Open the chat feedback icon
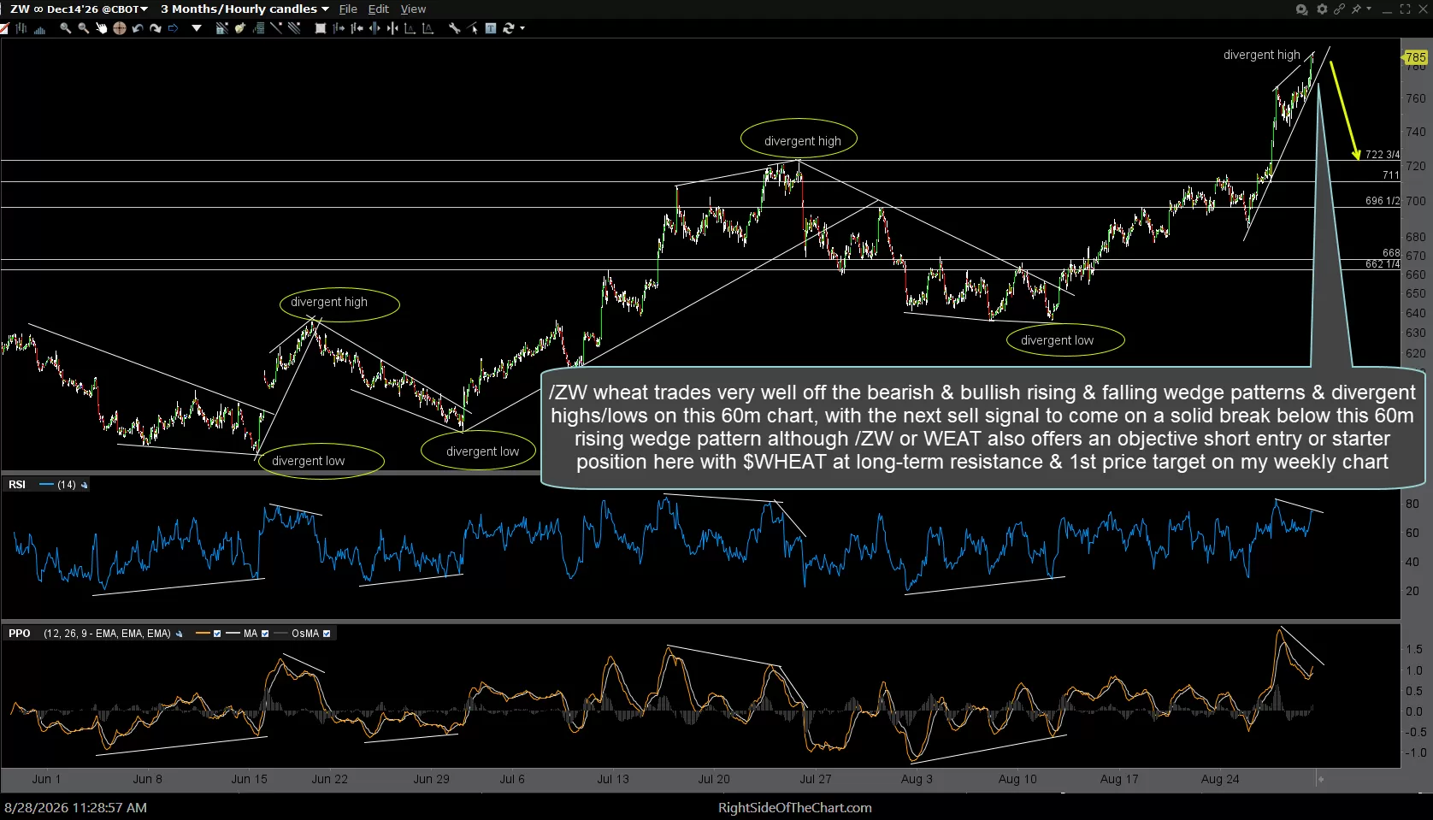This screenshot has height=820, width=1433. (1301, 9)
